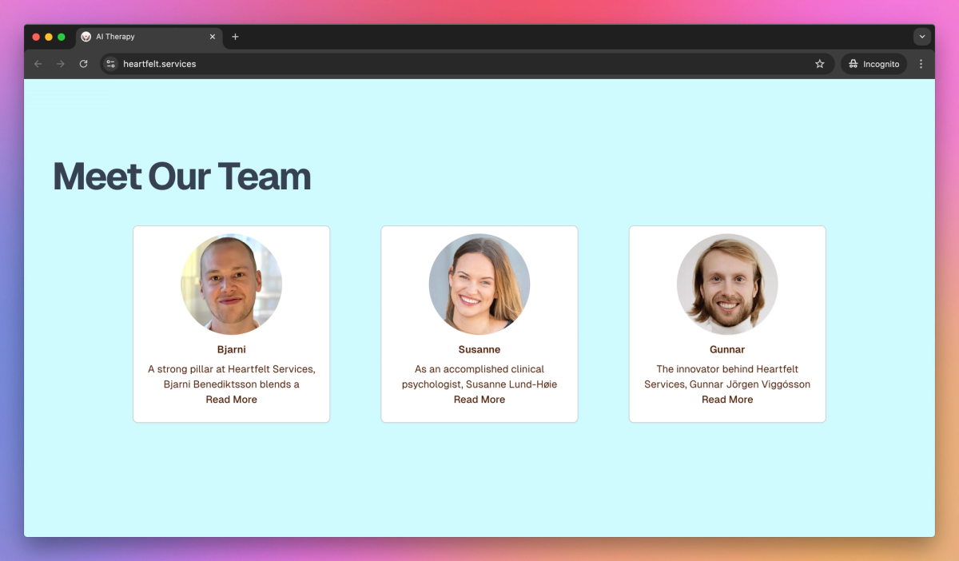959x561 pixels.
Task: Open site information icon in address bar
Action: [x=111, y=64]
